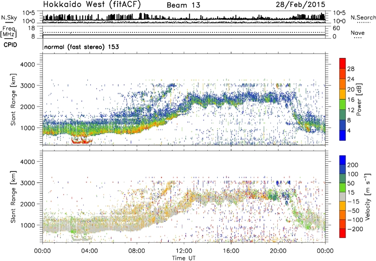Click the 'N.Sky' legend label
This screenshot has height=261, width=376.
tap(9, 17)
